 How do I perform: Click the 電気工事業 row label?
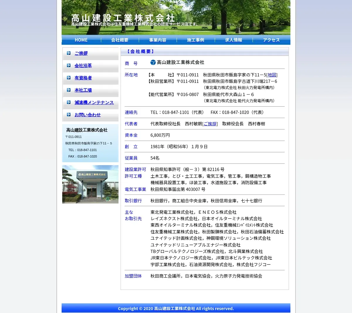pyautogui.click(x=135, y=189)
